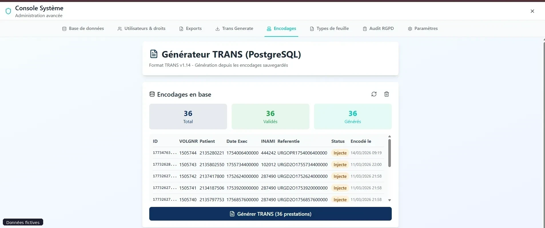Screen dimensions: 545x228
Task: Click patient number 2135802550
Action: pyautogui.click(x=212, y=165)
